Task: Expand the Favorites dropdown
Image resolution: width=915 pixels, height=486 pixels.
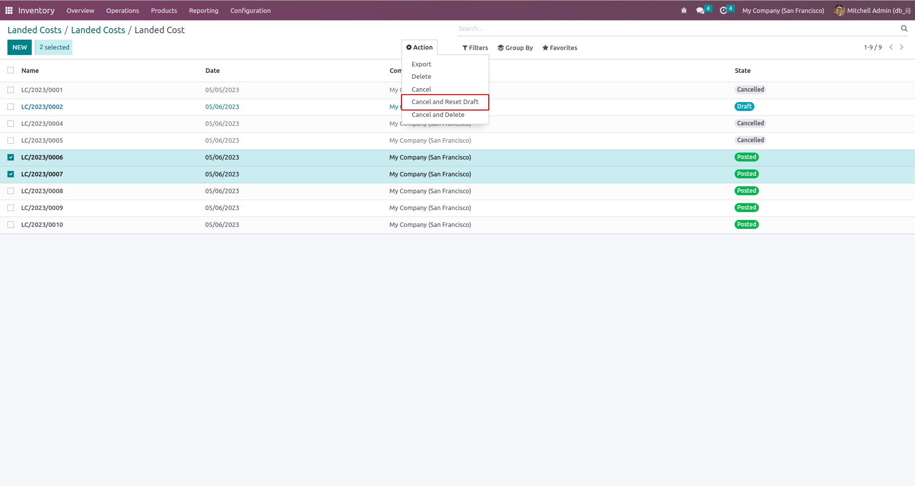Action: (x=560, y=48)
